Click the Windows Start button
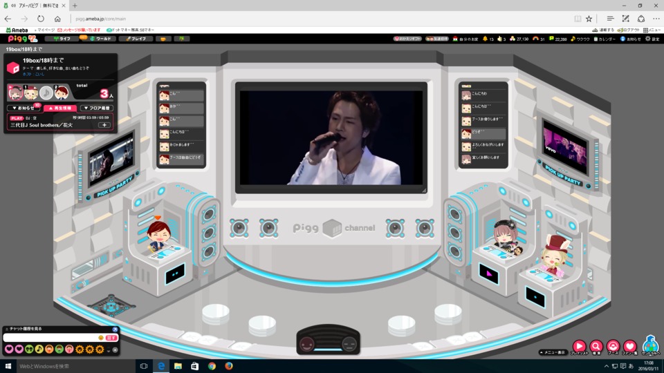 (x=8, y=366)
